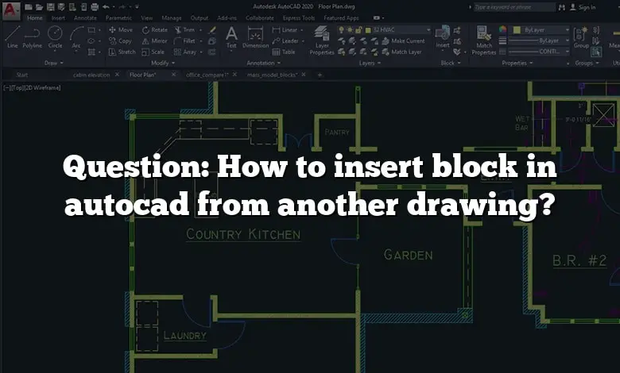
Task: Open the Manage ribbon tab
Action: coord(172,18)
